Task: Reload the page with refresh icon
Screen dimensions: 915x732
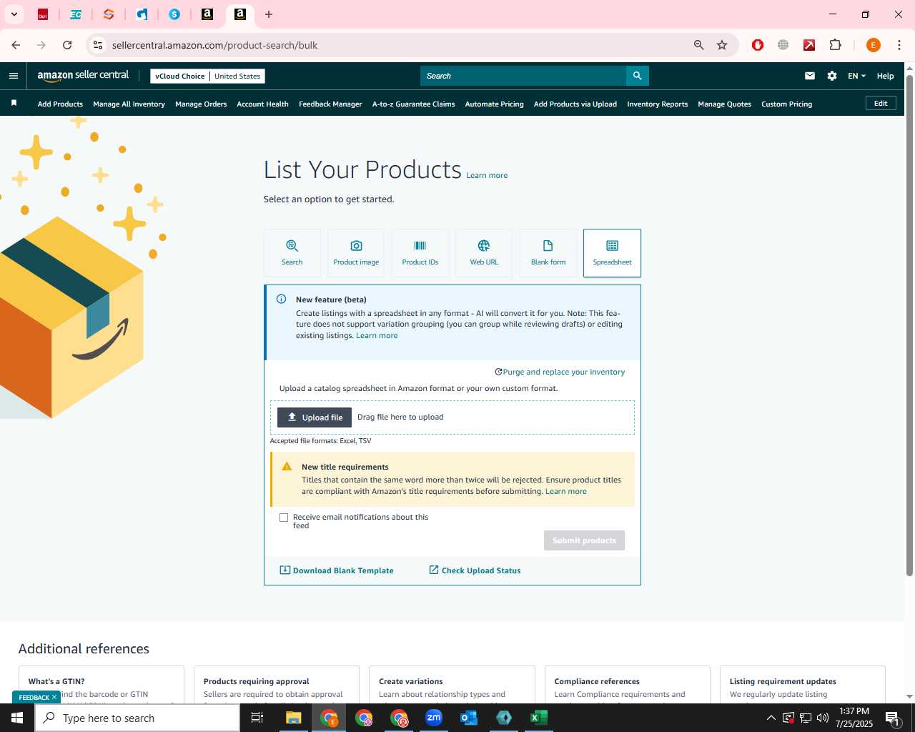Action: click(67, 45)
